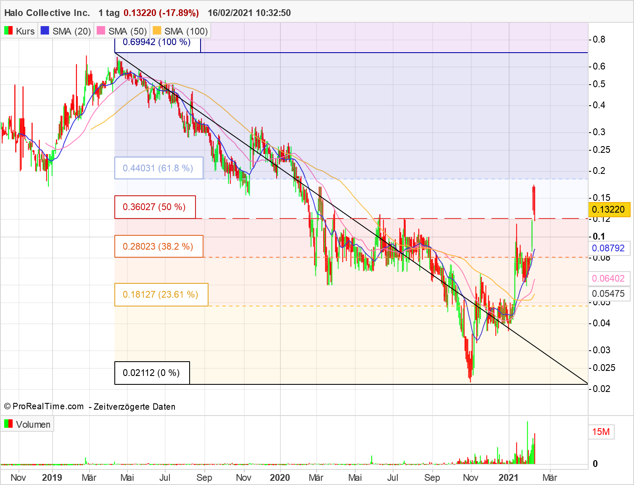Screen dimensions: 634x485
Task: Click the 0.04 price axis label
Action: point(602,323)
